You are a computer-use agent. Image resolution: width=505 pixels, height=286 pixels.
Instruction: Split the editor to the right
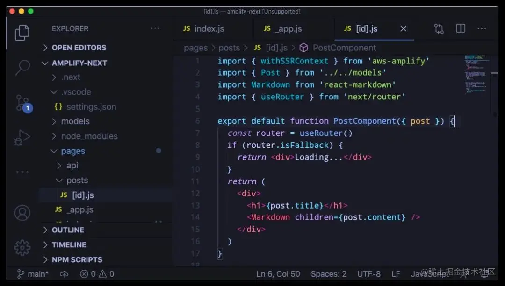pyautogui.click(x=461, y=28)
